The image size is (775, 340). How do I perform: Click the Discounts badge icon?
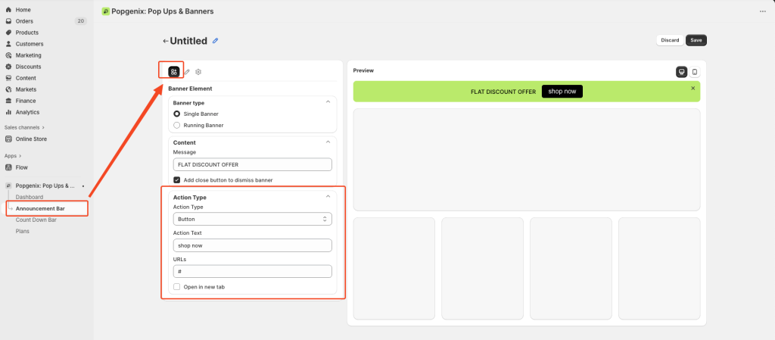tap(8, 67)
